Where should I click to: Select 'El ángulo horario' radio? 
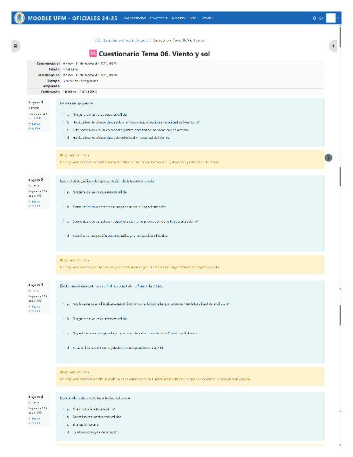pos(64,424)
